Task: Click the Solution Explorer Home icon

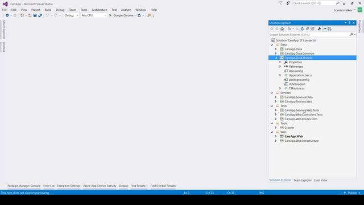Action: click(282, 29)
